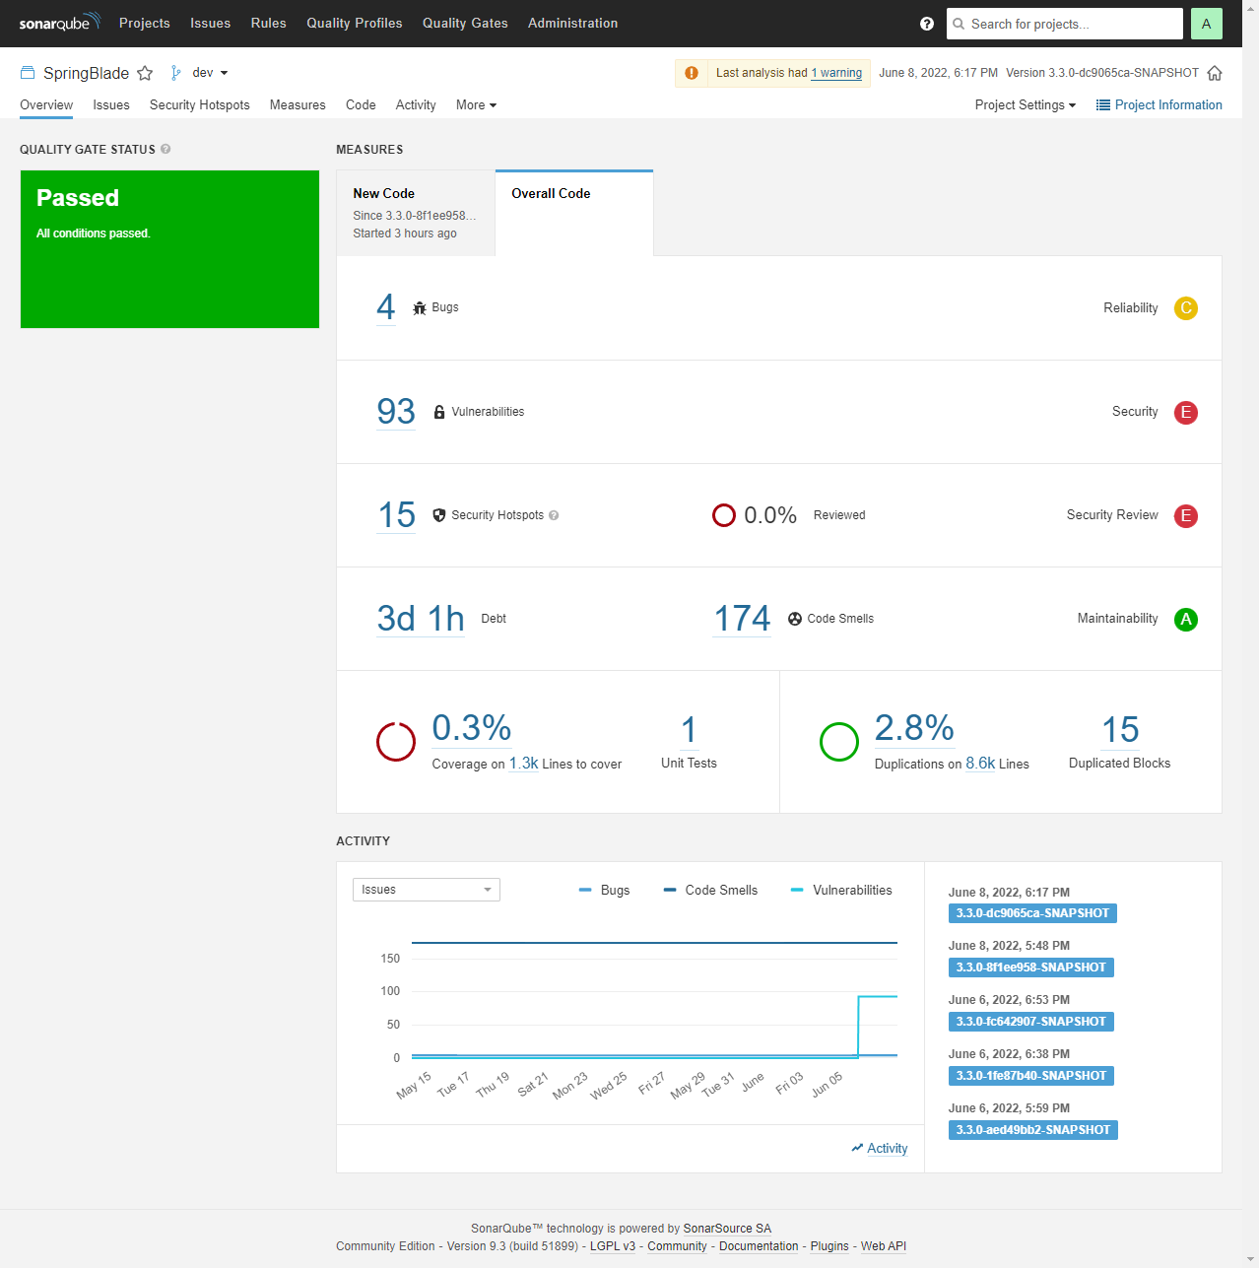Switch to the Activity project tab

tap(416, 105)
